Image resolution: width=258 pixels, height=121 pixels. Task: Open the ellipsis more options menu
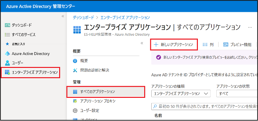click(250, 27)
